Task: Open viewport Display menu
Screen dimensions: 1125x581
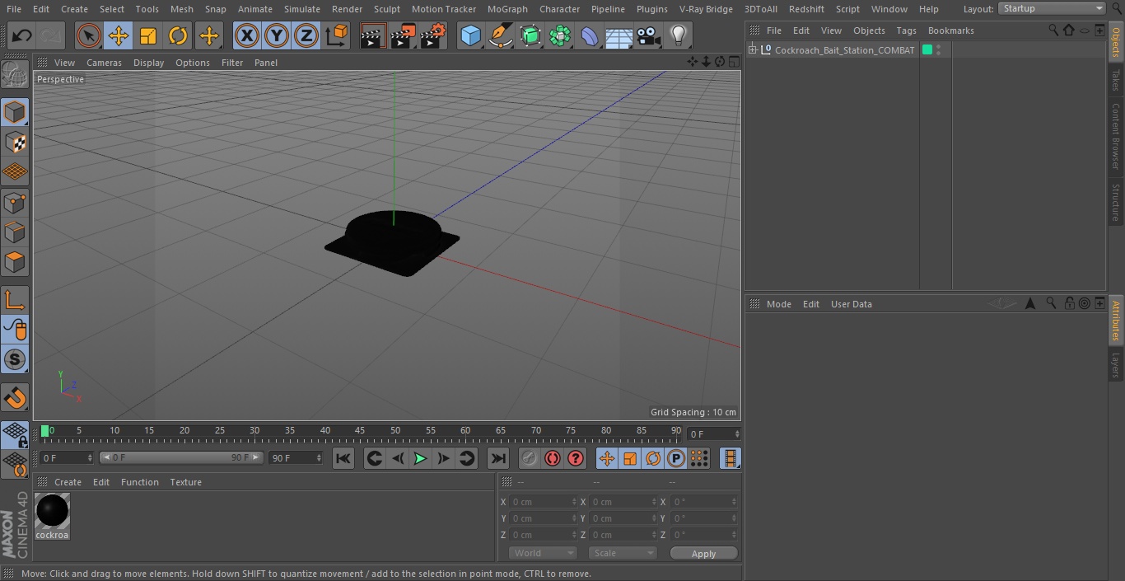Action: [x=148, y=63]
